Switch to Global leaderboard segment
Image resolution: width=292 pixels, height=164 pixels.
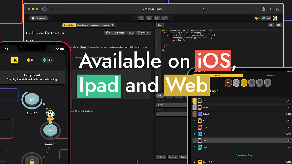[218, 75]
